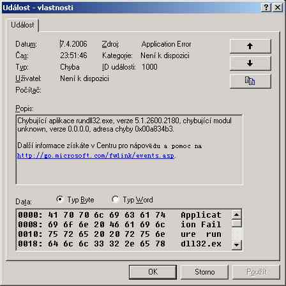The height and width of the screenshot is (286, 286).
Task: Click the hex dump row 0010 in Data
Action: pyautogui.click(x=119, y=234)
